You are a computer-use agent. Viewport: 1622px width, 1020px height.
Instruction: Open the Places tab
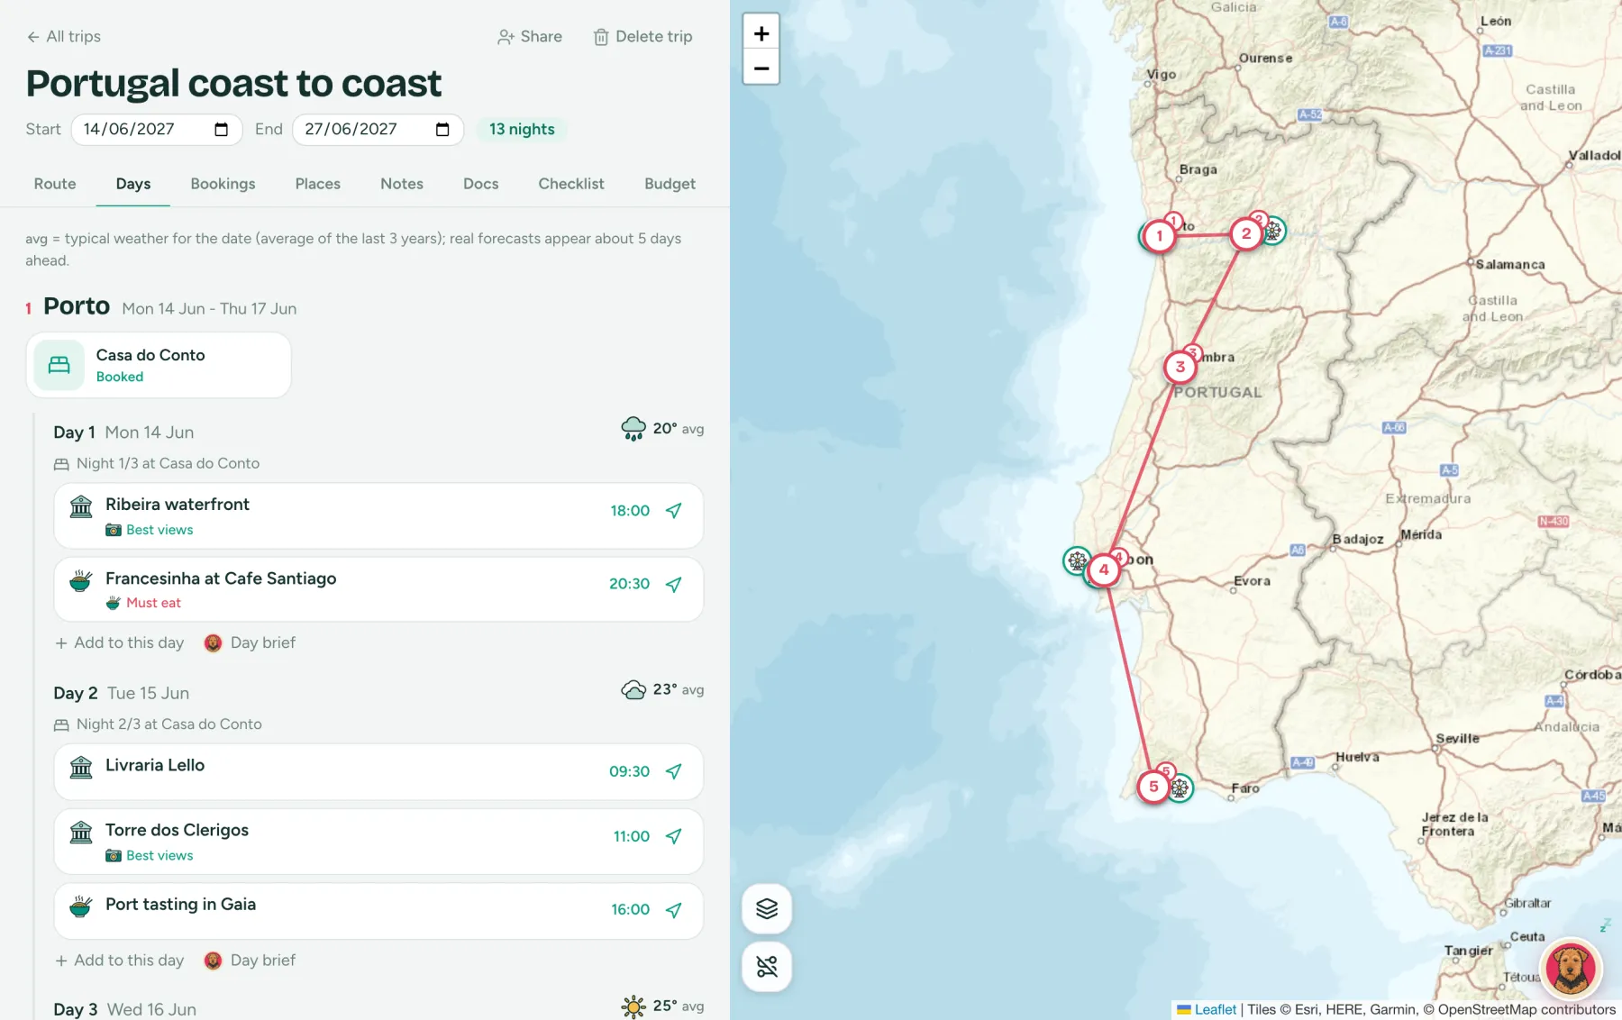pyautogui.click(x=318, y=184)
